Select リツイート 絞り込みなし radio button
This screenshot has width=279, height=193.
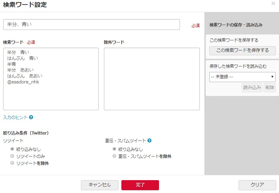point(13,149)
